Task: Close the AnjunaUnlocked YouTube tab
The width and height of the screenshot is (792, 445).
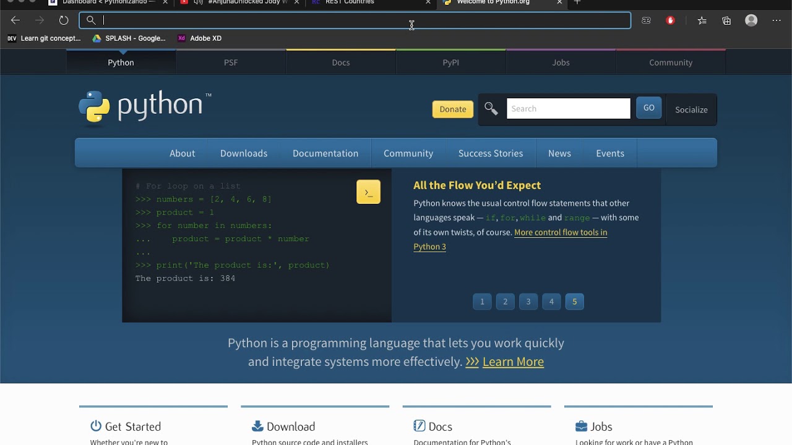Action: coord(296,2)
